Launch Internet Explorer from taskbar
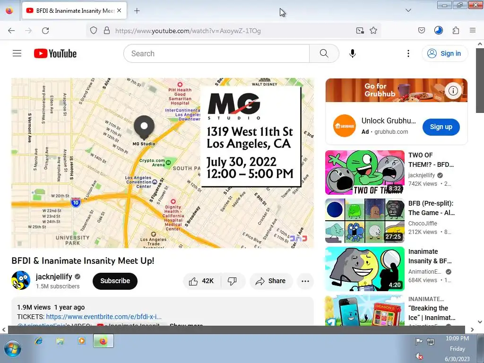 coord(39,341)
